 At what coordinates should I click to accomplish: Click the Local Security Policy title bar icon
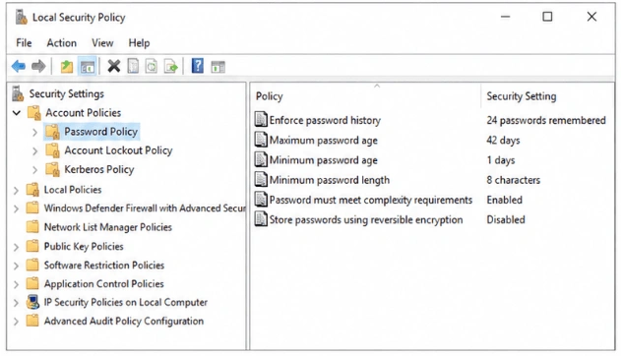tap(21, 18)
